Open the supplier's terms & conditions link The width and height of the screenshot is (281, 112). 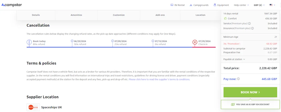[x=159, y=79]
